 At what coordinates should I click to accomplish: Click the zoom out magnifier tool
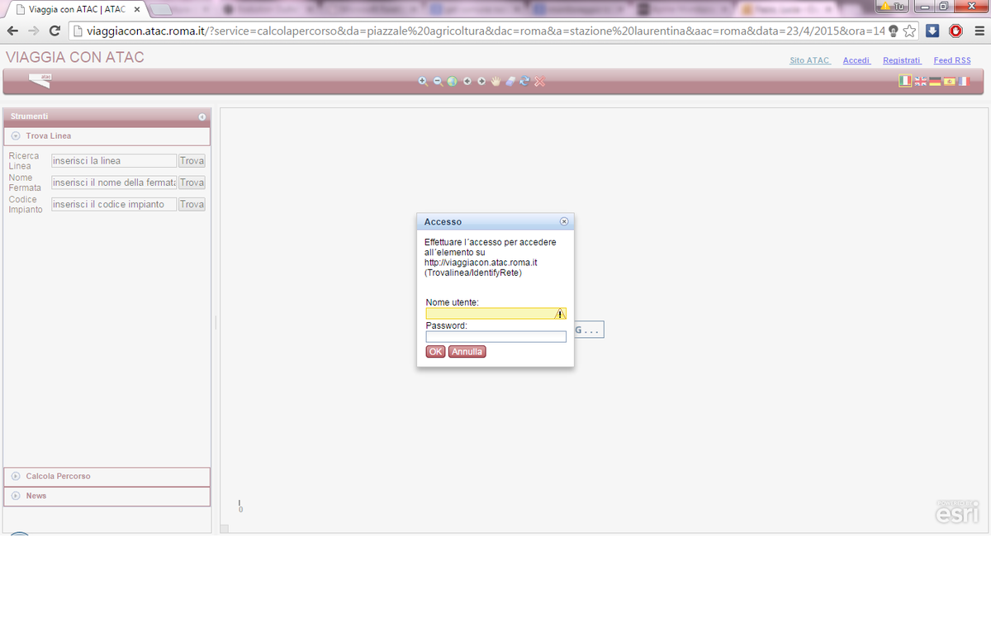tap(438, 81)
